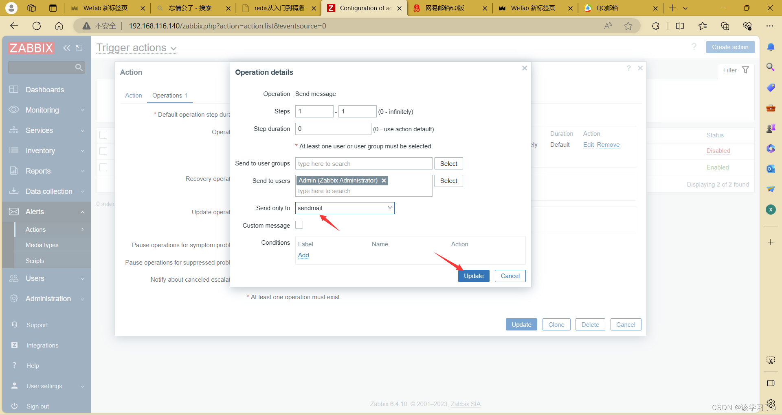Check the Disabled action row checkbox

(x=103, y=151)
